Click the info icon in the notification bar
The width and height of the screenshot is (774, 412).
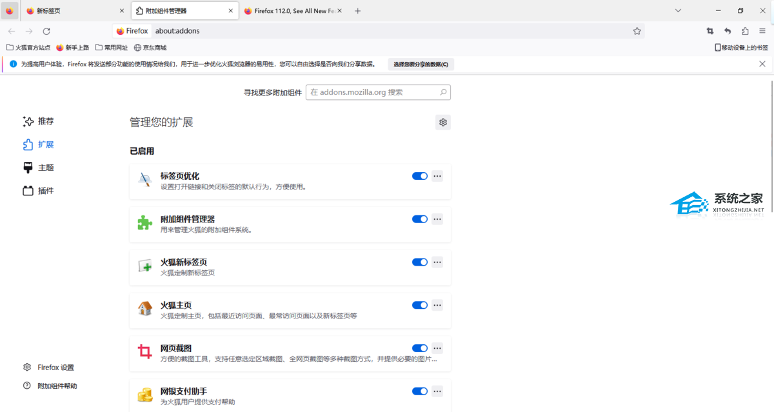(13, 64)
